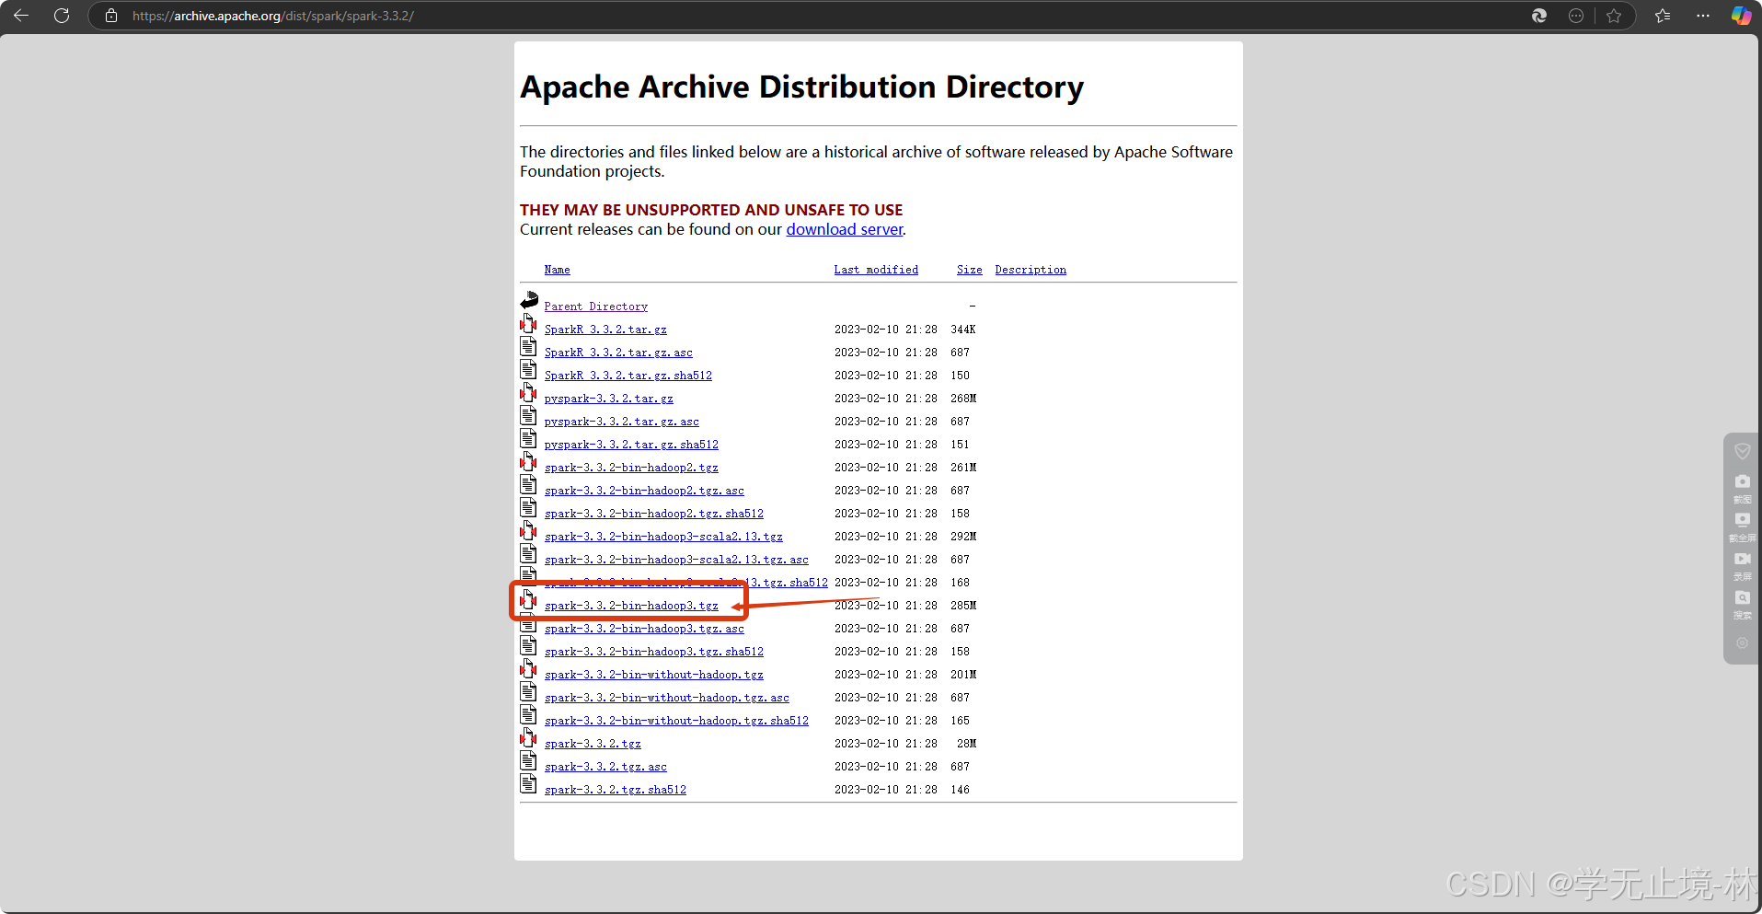Screen dimensions: 1762x914
Task: Click the 28M size value
Action: 966,744
